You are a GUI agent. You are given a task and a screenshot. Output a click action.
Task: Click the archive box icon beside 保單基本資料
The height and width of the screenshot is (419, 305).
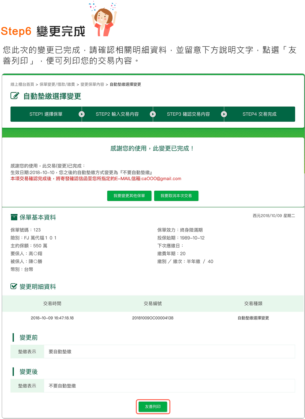14,217
